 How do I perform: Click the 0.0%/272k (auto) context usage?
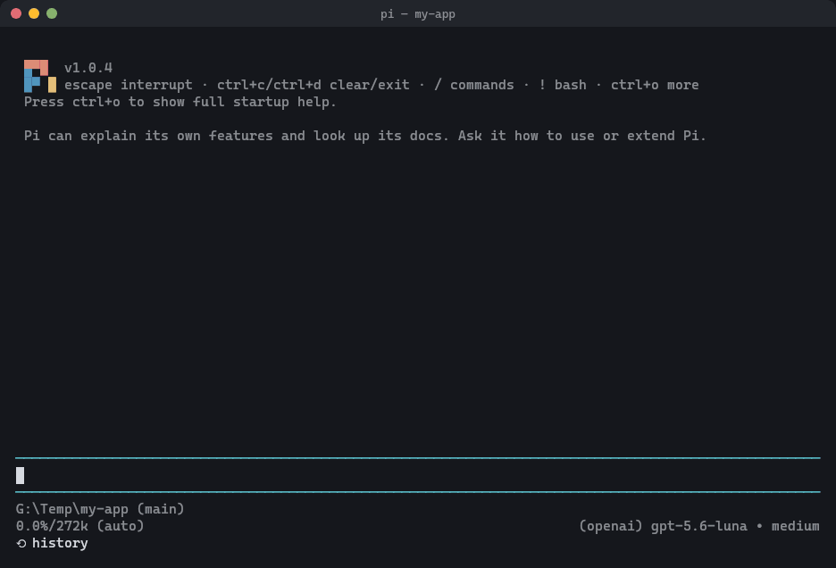click(80, 526)
